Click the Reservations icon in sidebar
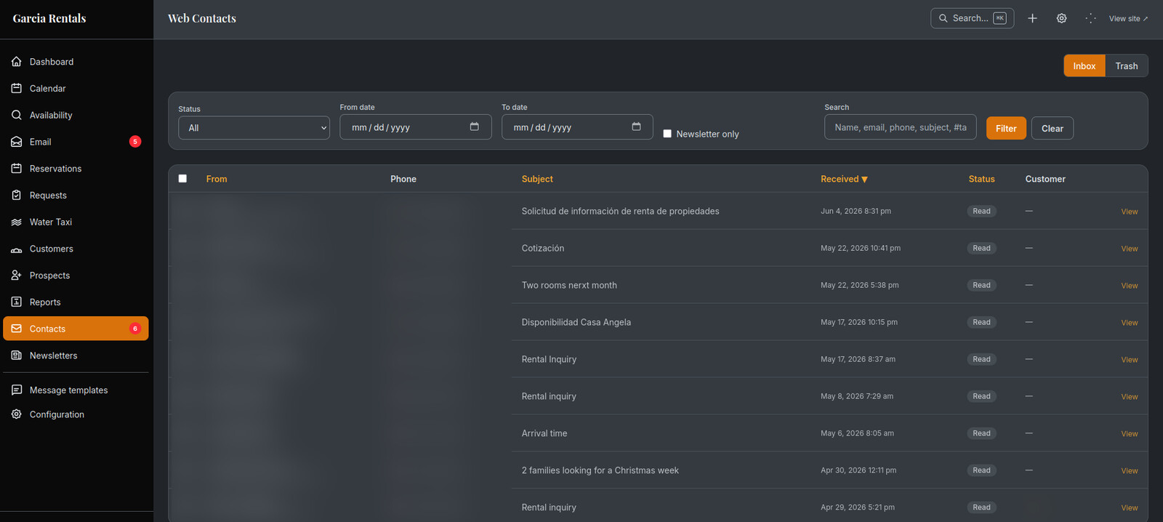The width and height of the screenshot is (1163, 522). [x=17, y=169]
